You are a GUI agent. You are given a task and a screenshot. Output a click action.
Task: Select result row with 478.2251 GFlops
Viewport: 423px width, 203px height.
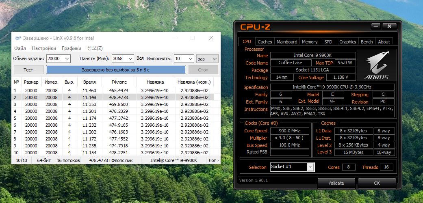pos(113,153)
